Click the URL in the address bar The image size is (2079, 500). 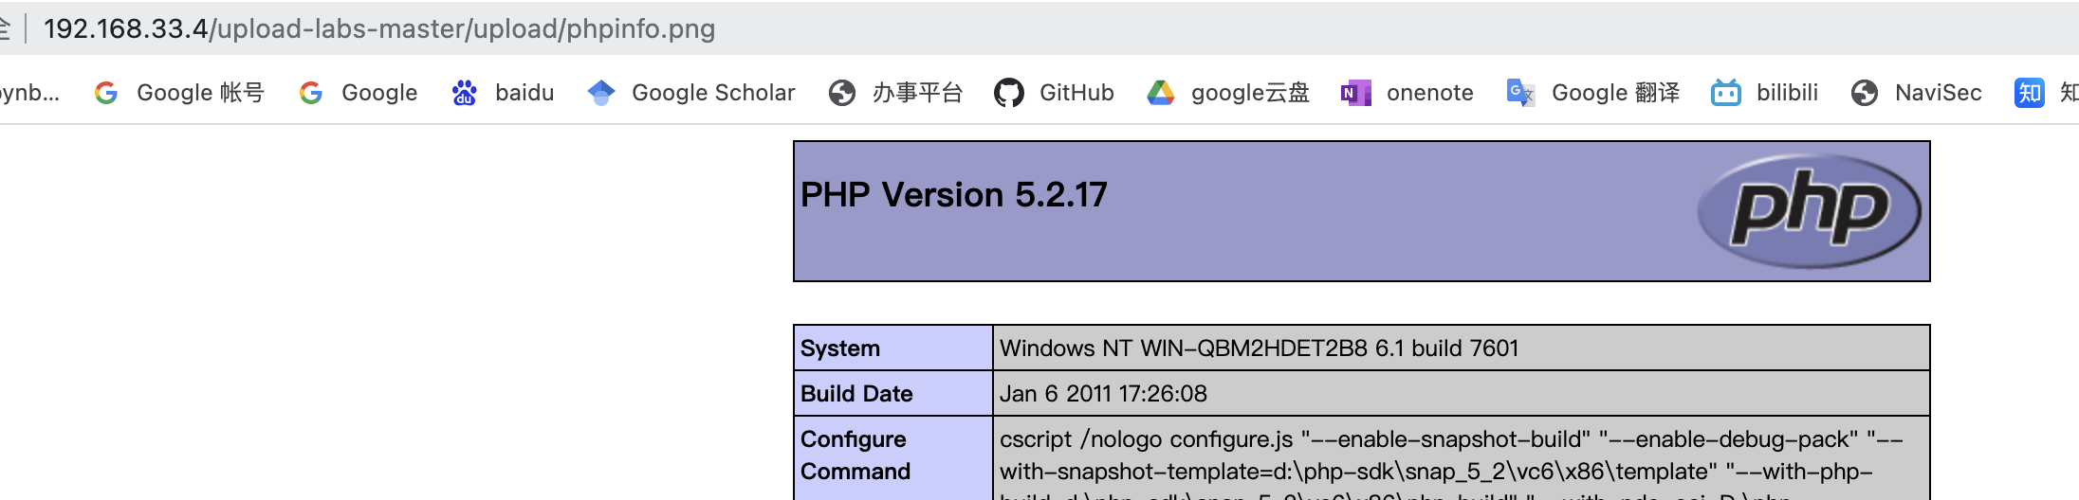click(379, 28)
